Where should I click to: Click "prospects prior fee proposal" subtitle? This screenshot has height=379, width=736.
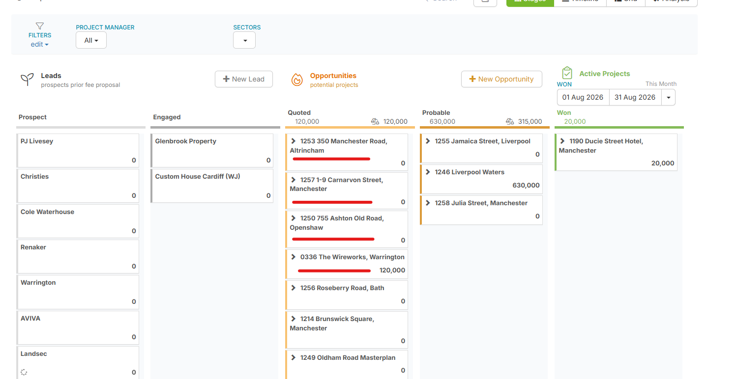(x=81, y=85)
